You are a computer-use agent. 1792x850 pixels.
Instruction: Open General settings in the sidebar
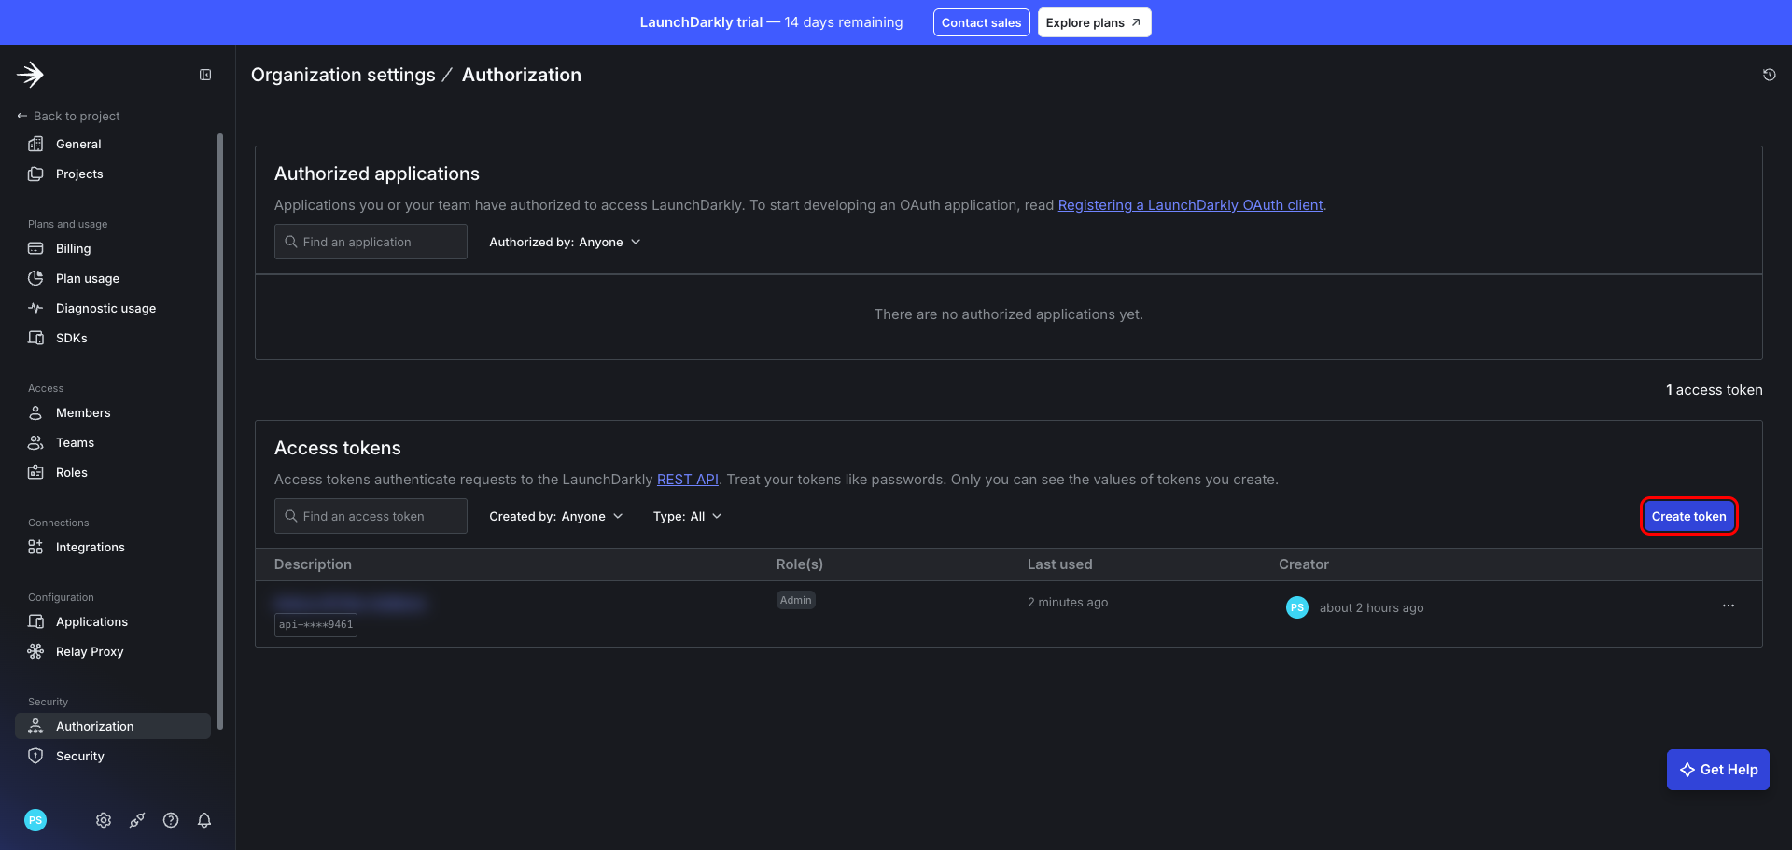(113, 144)
